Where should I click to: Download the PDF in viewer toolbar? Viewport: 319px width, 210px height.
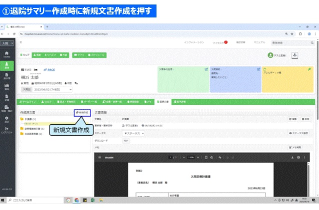click(292, 158)
